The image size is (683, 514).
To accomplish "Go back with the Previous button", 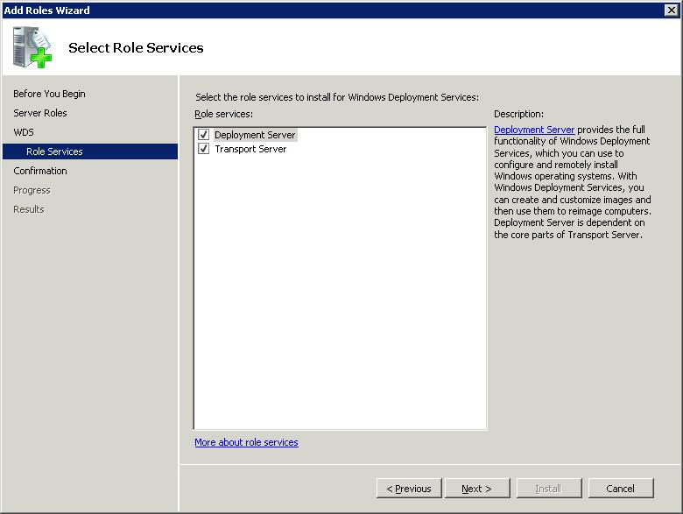I will coord(409,489).
